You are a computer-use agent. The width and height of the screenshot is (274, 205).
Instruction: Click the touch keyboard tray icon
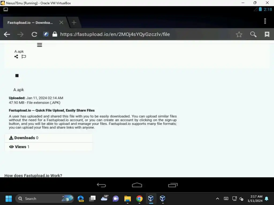pyautogui.click(x=226, y=199)
